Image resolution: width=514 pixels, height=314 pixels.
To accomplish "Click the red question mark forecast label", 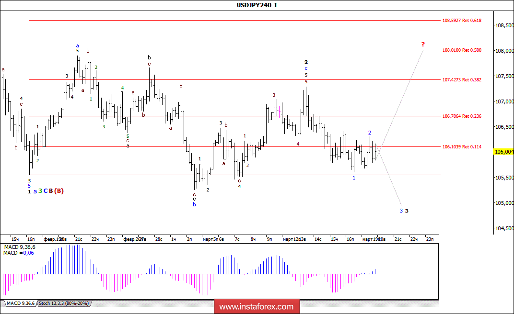I will click(423, 44).
